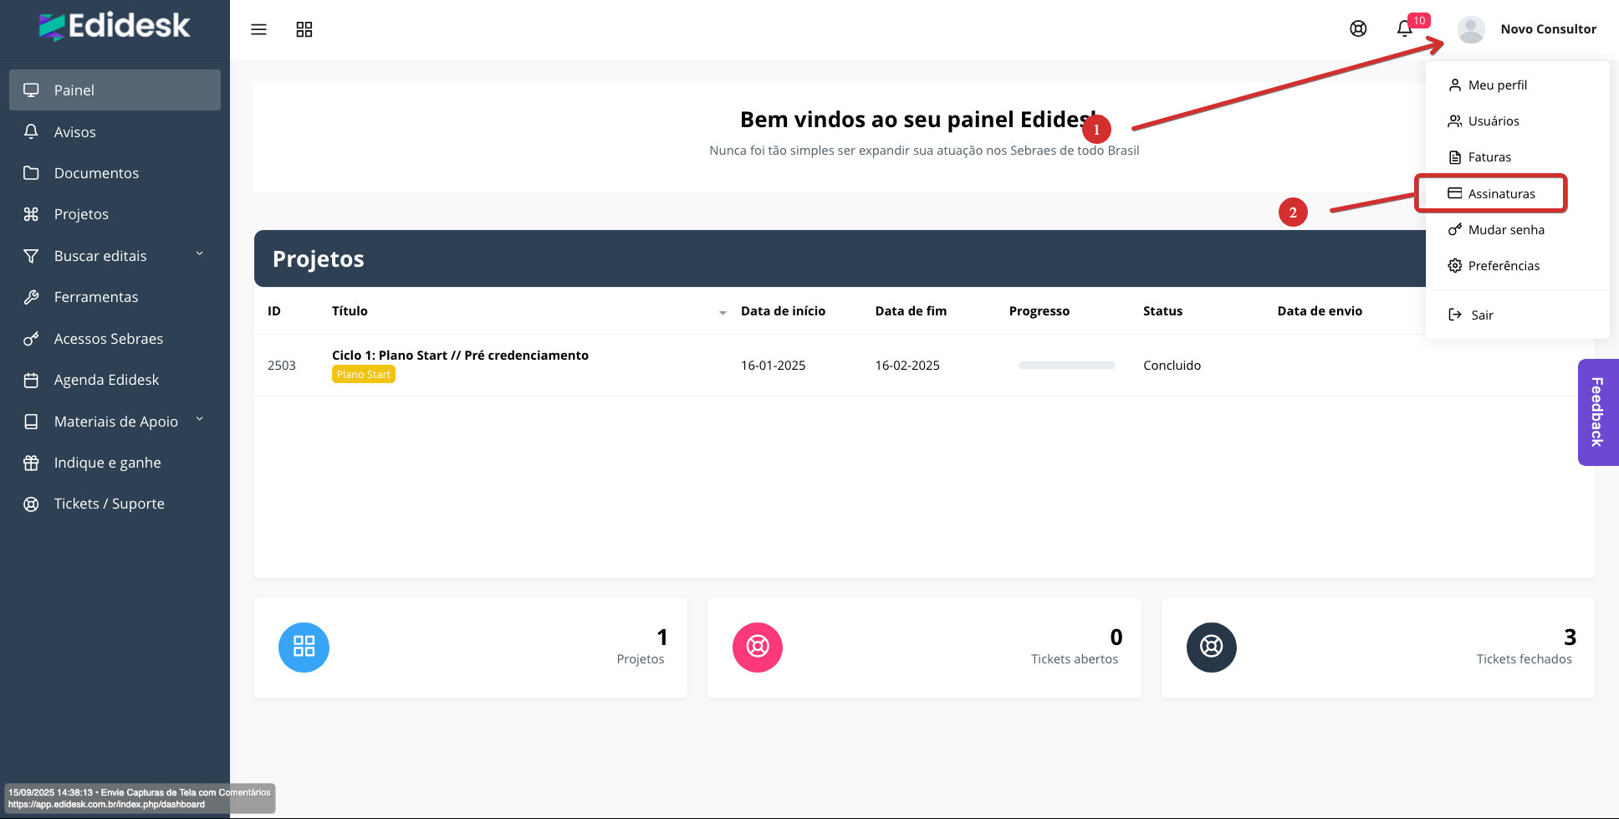This screenshot has width=1619, height=819.
Task: Expand the Buscar editais submenu
Action: (x=199, y=255)
